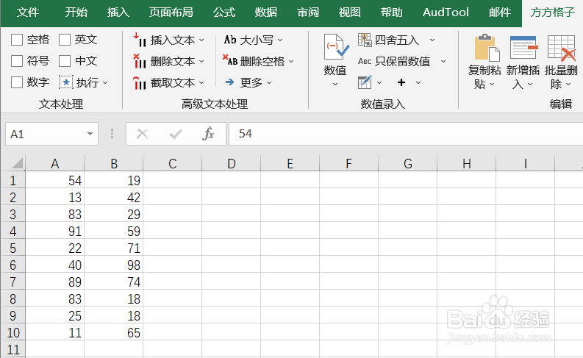Switch to the 数据 tab
This screenshot has width=583, height=358.
click(x=266, y=12)
